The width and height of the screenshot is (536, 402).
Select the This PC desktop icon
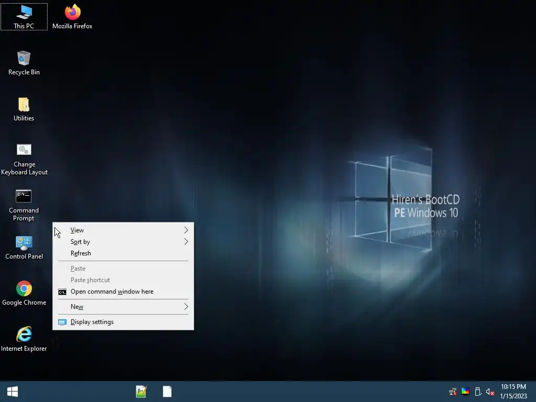(24, 16)
